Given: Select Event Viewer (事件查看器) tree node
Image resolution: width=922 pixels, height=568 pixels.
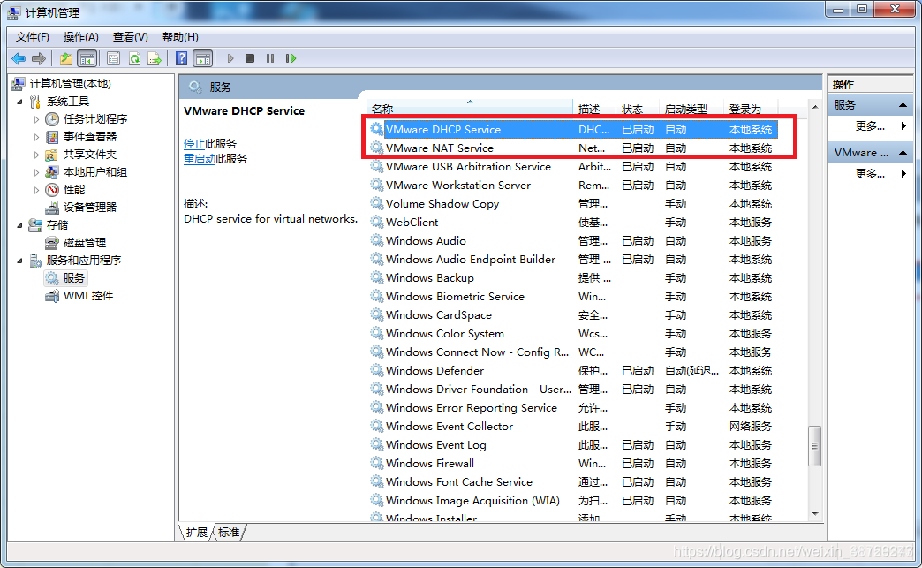Looking at the screenshot, I should [x=90, y=136].
